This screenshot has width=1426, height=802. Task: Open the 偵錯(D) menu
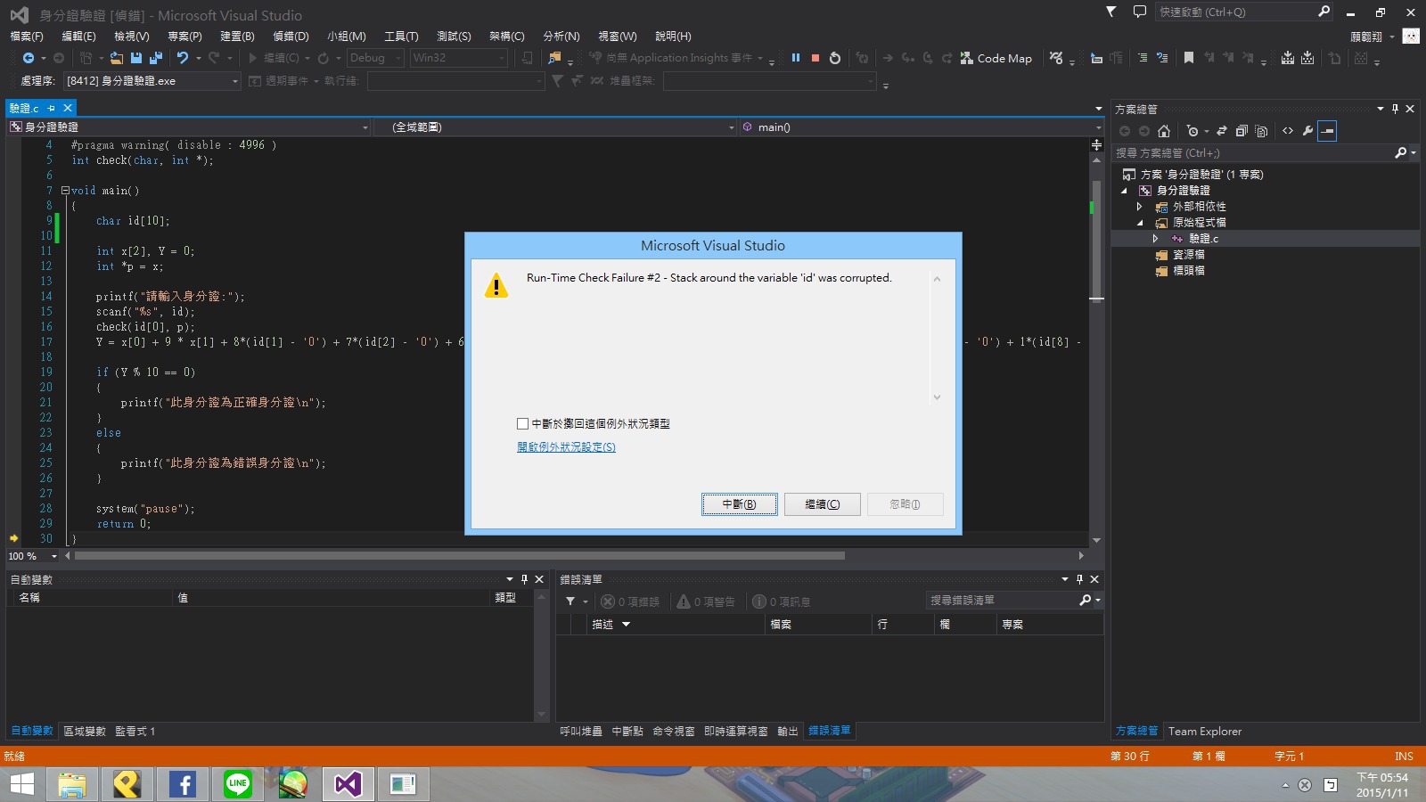tap(291, 37)
